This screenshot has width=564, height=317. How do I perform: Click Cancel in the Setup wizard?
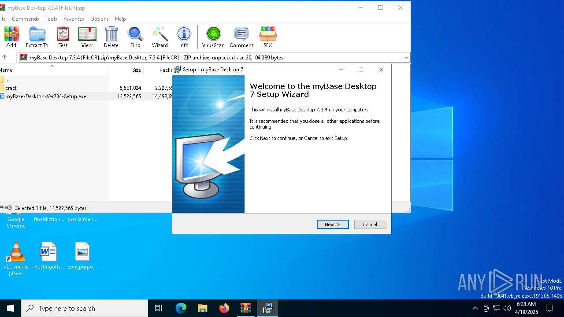[x=370, y=225]
